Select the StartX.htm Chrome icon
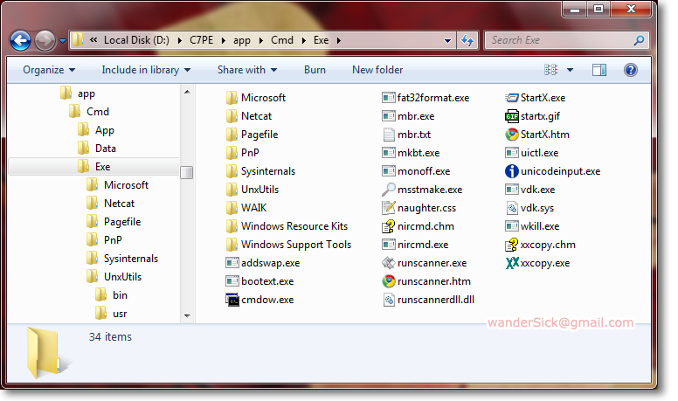The image size is (678, 401). (511, 135)
